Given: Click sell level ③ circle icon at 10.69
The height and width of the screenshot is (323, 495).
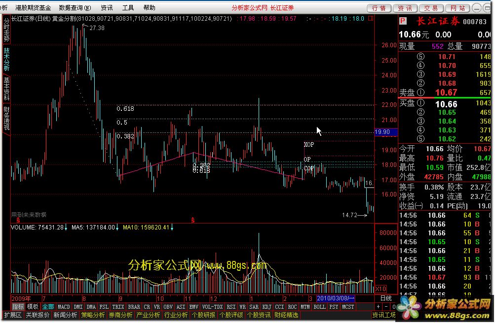Looking at the screenshot, I should click(420, 74).
